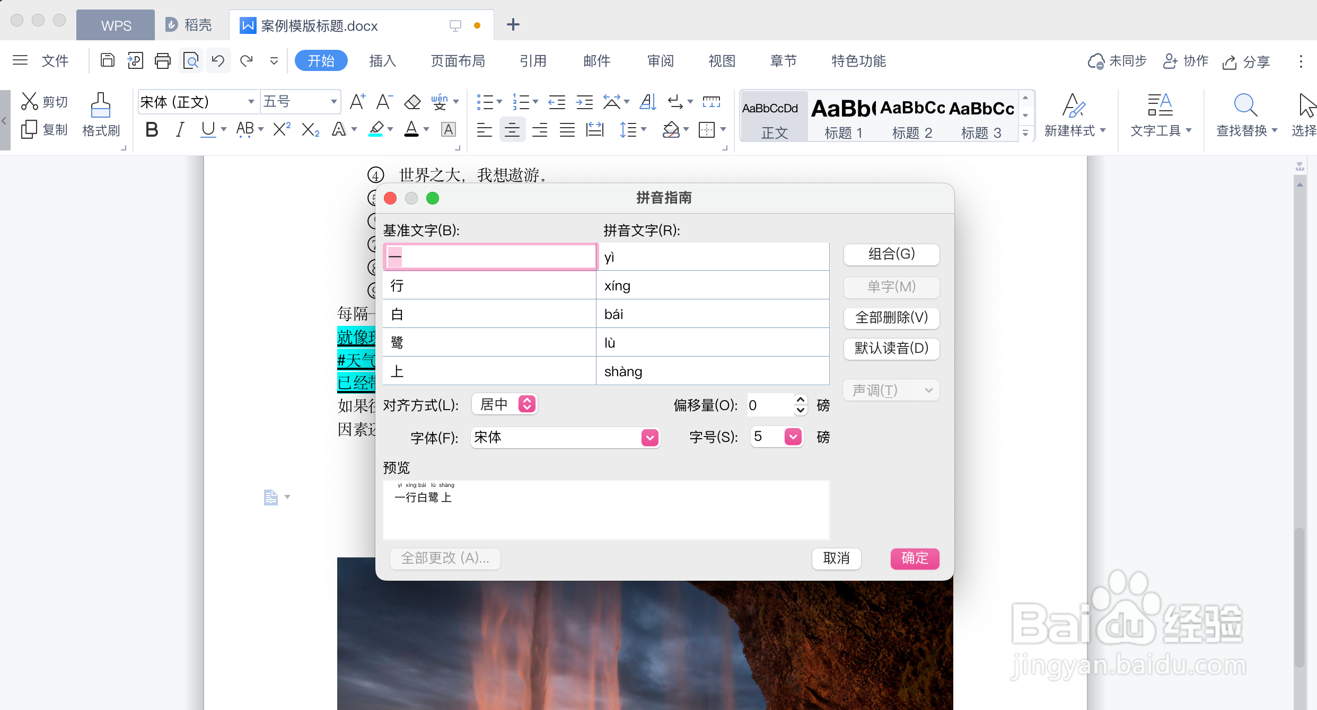1317x710 pixels.
Task: Open the 审阅 ribbon tab
Action: tap(660, 61)
